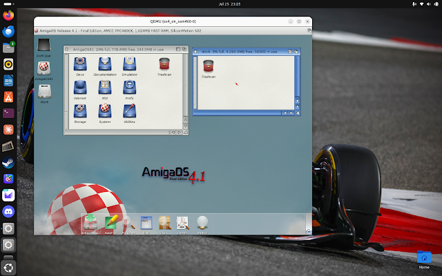Click Work window close gadget
This screenshot has height=276, width=442.
click(195, 52)
